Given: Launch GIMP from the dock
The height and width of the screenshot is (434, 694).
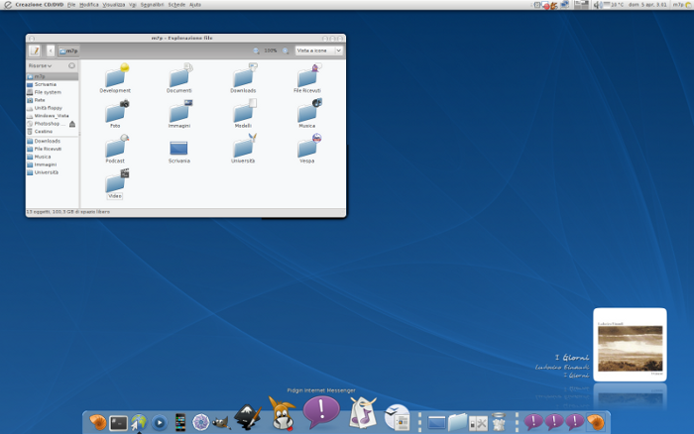Looking at the screenshot, I should (221, 423).
